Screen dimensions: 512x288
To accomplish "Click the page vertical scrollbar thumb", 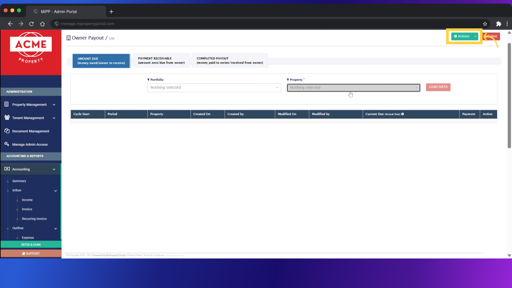I will pyautogui.click(x=509, y=95).
